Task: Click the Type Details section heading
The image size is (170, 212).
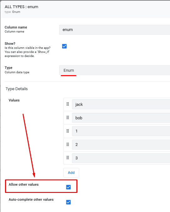Action: 17,89
